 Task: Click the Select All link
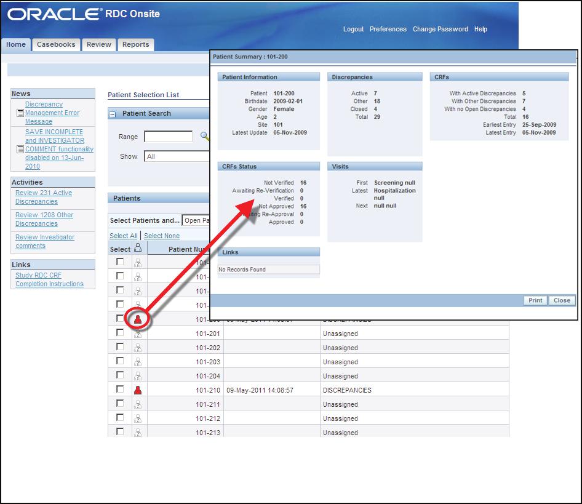123,236
